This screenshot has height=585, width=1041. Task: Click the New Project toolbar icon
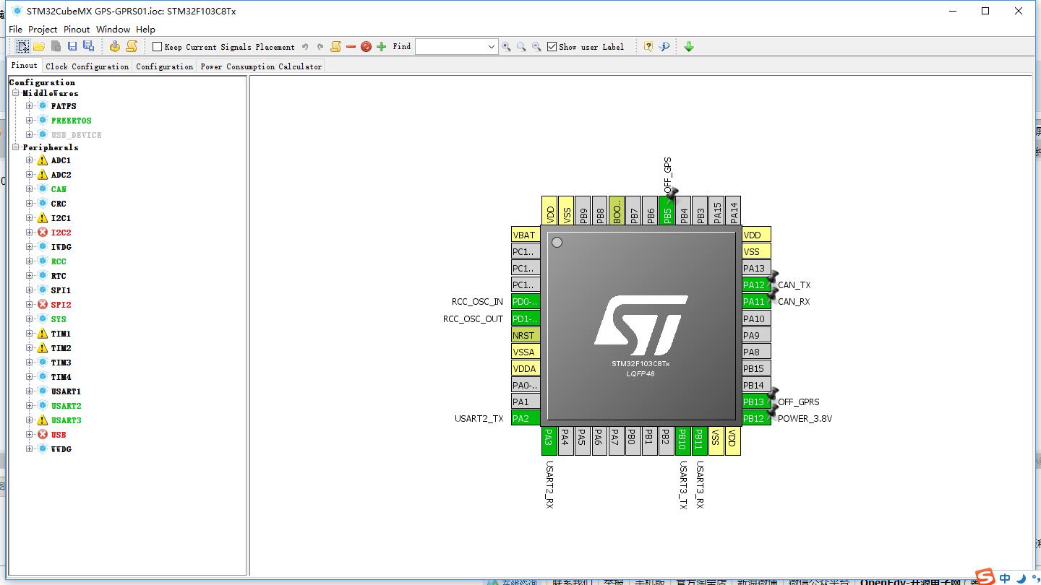point(23,46)
